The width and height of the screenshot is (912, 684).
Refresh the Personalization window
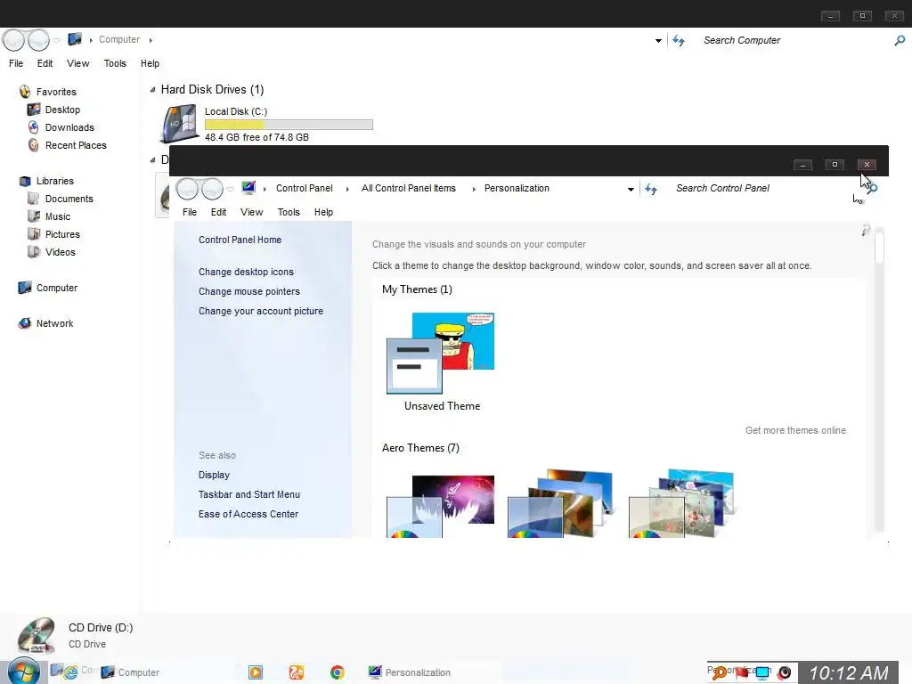tap(651, 189)
